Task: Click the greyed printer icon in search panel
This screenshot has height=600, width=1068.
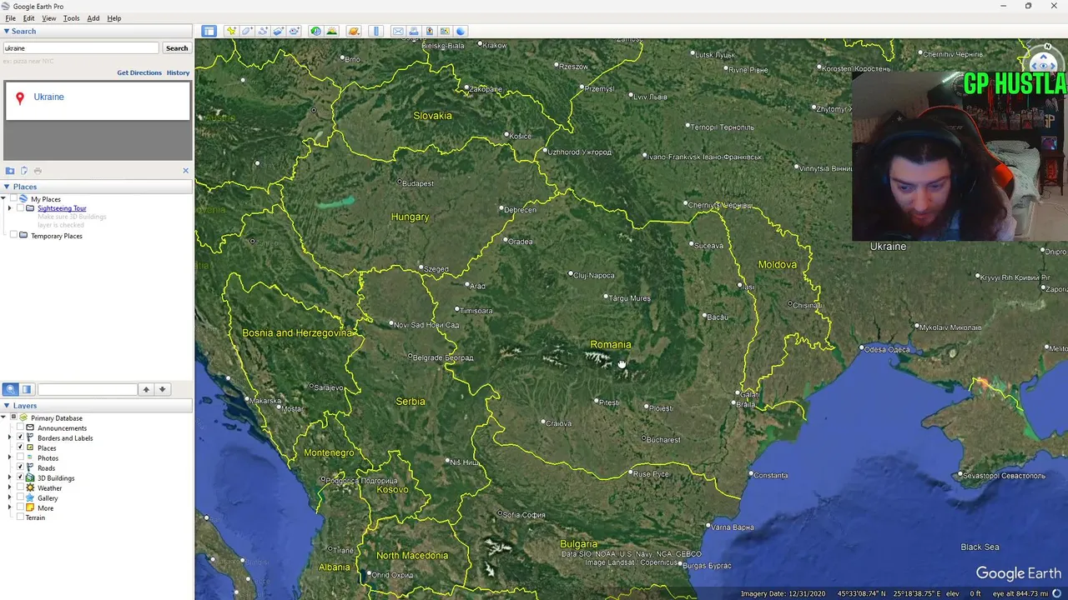Action: coord(38,171)
